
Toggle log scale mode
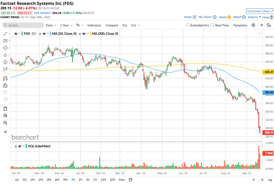click(x=270, y=180)
